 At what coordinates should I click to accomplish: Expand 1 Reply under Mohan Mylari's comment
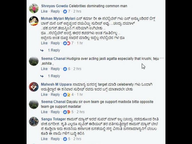tap(54, 50)
